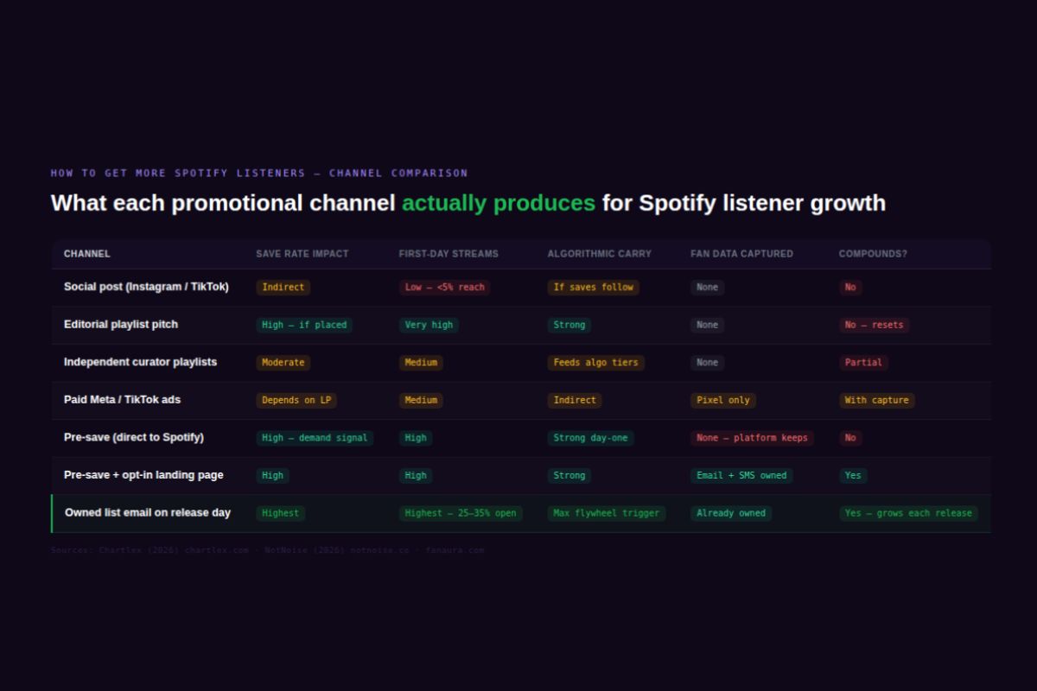The height and width of the screenshot is (691, 1037).
Task: Click the 'Max flywheel trigger' badge
Action: pos(607,513)
